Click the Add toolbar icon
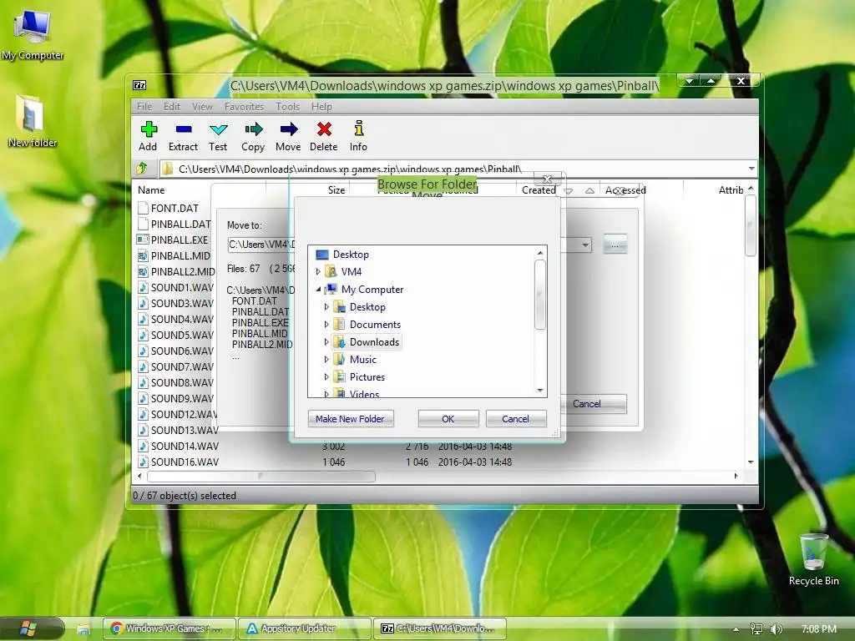The height and width of the screenshot is (641, 855). (149, 129)
